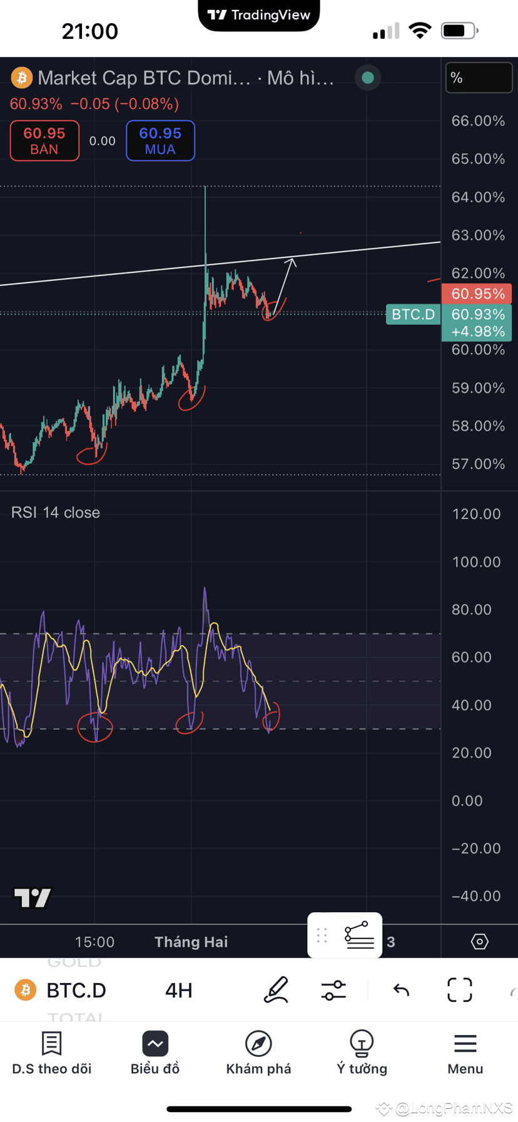Tap the 15:00 time axis label
This screenshot has width=518, height=1122.
pos(95,942)
